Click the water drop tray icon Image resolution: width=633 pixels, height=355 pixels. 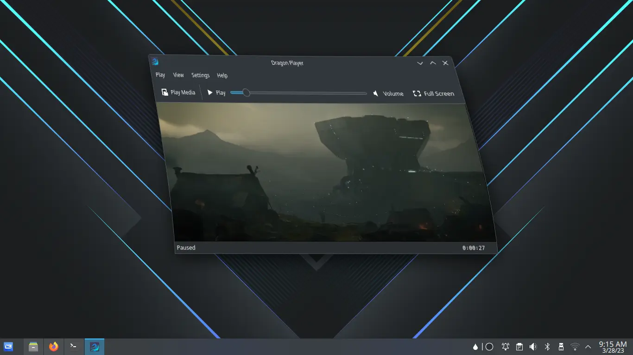(475, 347)
